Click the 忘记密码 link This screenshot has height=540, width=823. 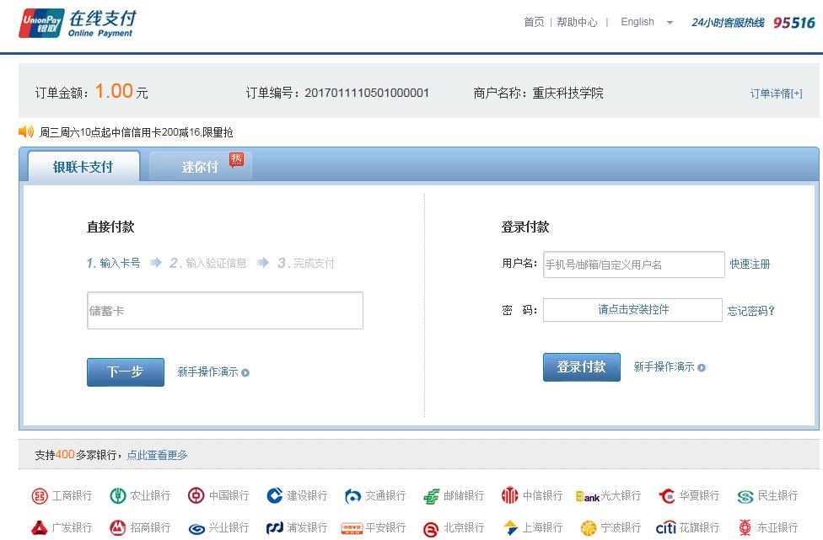(750, 311)
